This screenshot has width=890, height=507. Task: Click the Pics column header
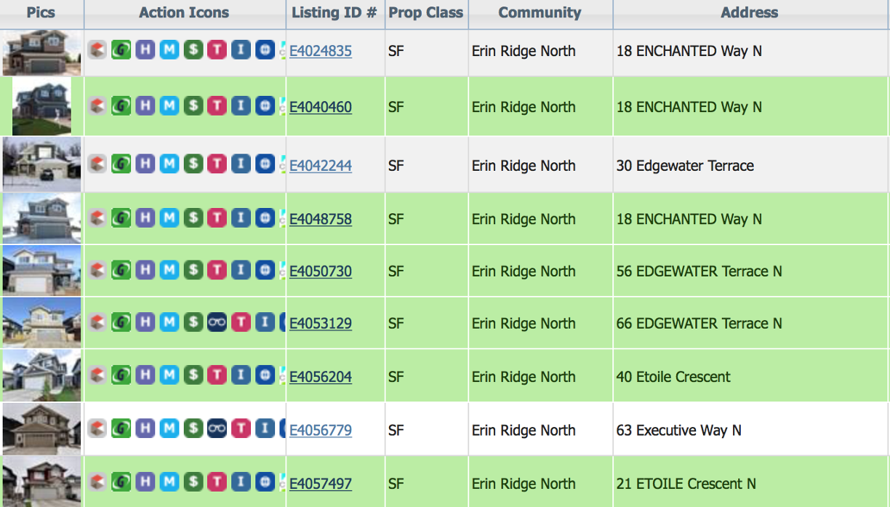tap(41, 12)
